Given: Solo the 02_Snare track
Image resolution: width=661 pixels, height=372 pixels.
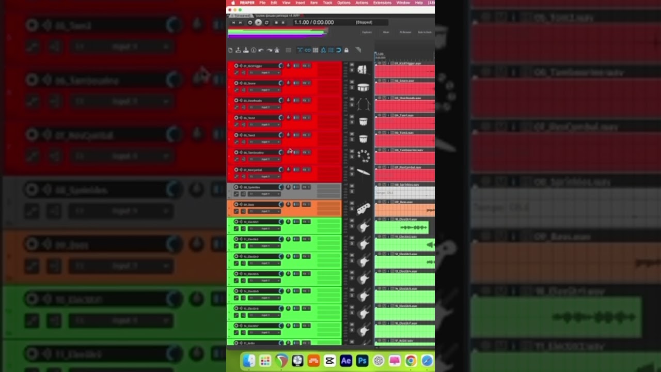Looking at the screenshot, I should 352,88.
